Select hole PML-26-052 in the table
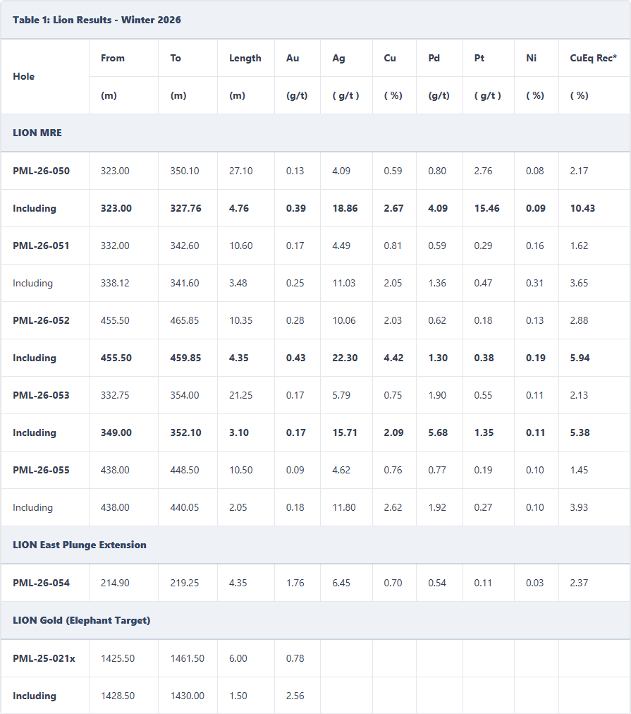 (x=41, y=320)
